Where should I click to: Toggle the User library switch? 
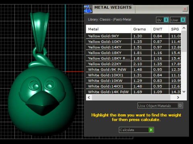(178, 20)
